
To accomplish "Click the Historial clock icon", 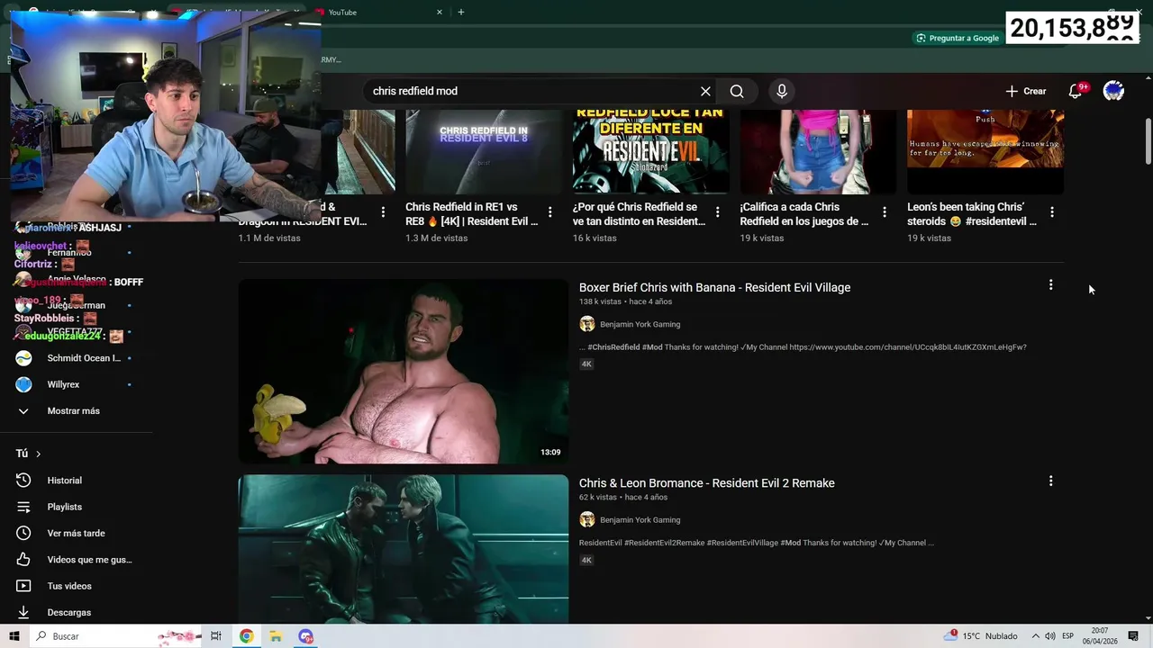I will [24, 481].
